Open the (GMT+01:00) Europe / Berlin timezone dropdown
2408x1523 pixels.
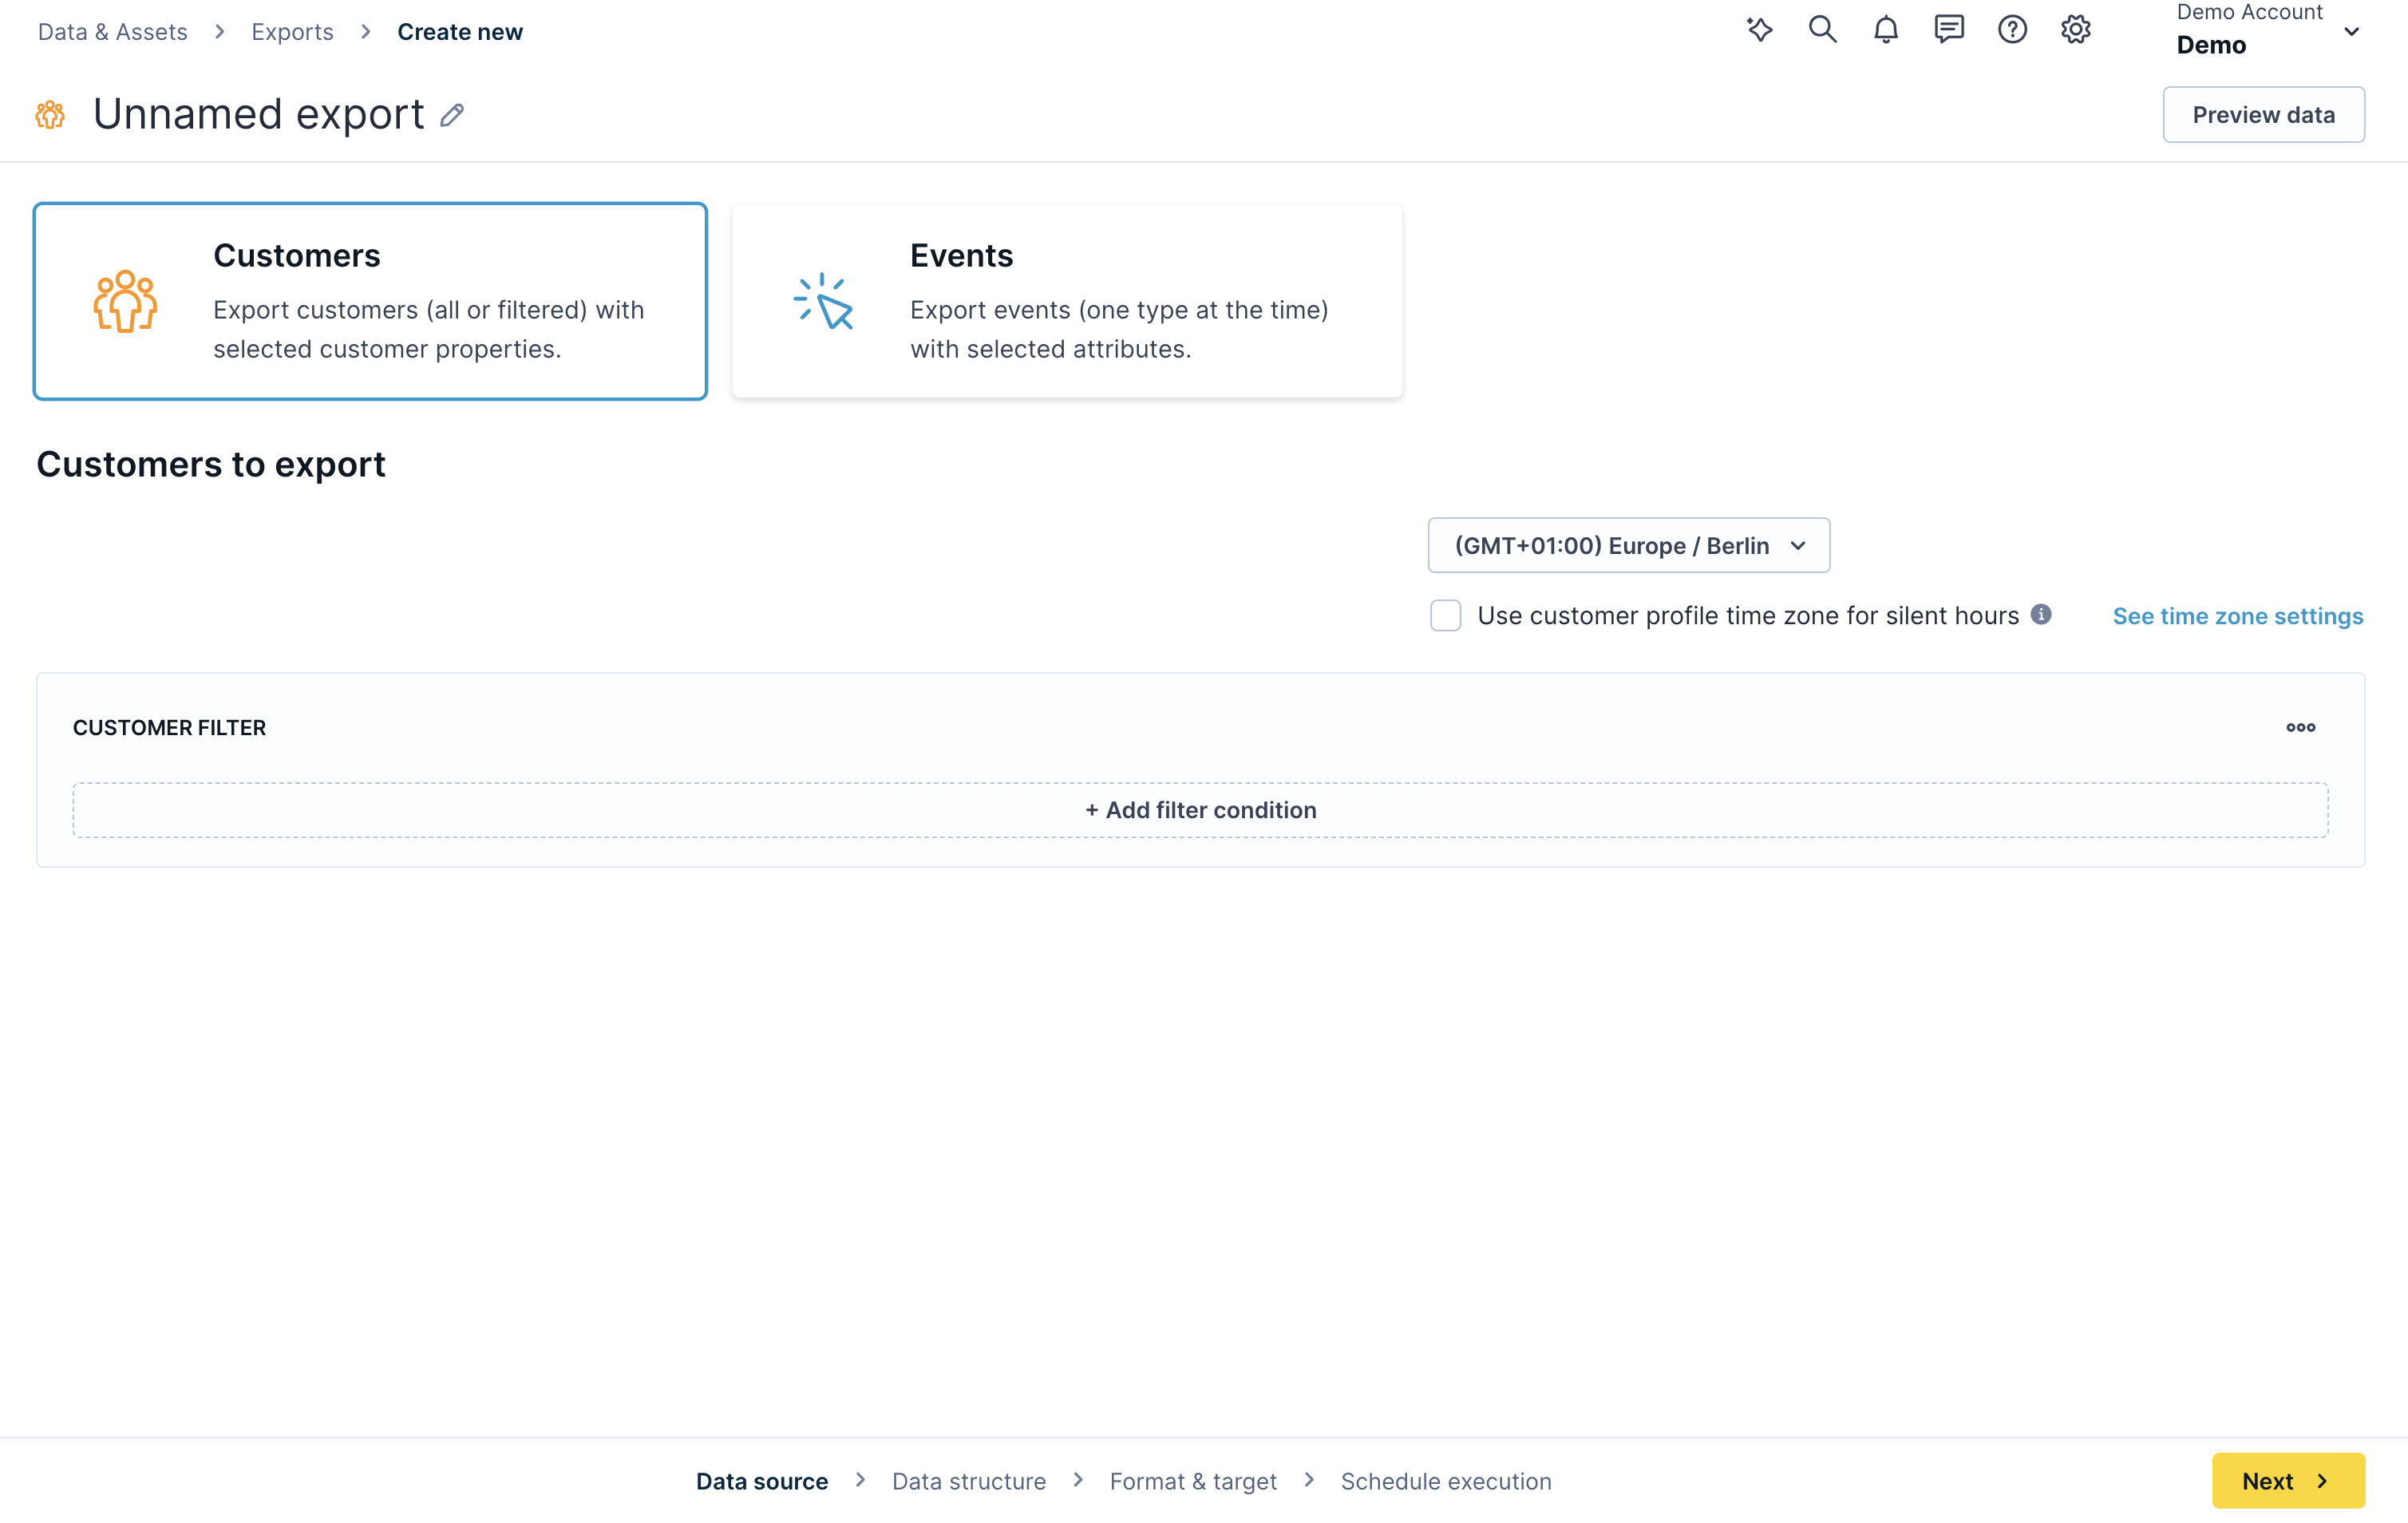(x=1628, y=545)
